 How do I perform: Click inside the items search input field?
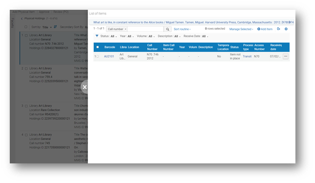(x=146, y=29)
